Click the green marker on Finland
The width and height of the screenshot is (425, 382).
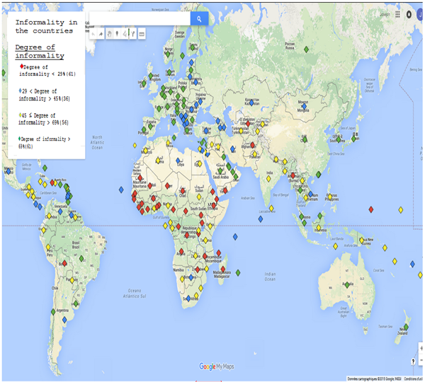click(193, 47)
